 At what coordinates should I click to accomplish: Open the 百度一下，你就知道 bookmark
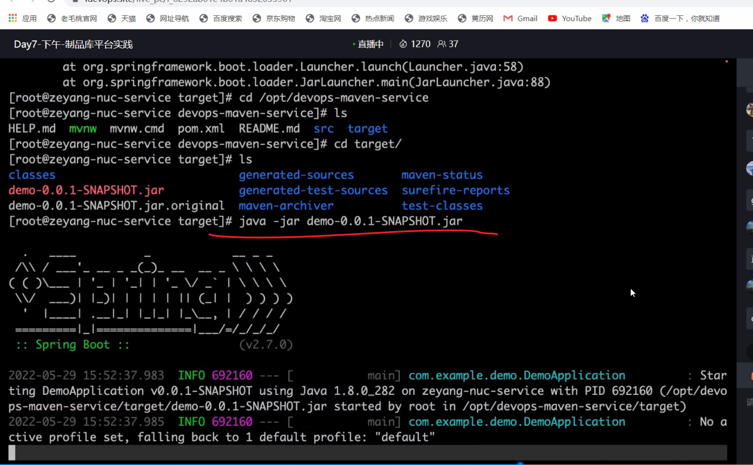[680, 18]
